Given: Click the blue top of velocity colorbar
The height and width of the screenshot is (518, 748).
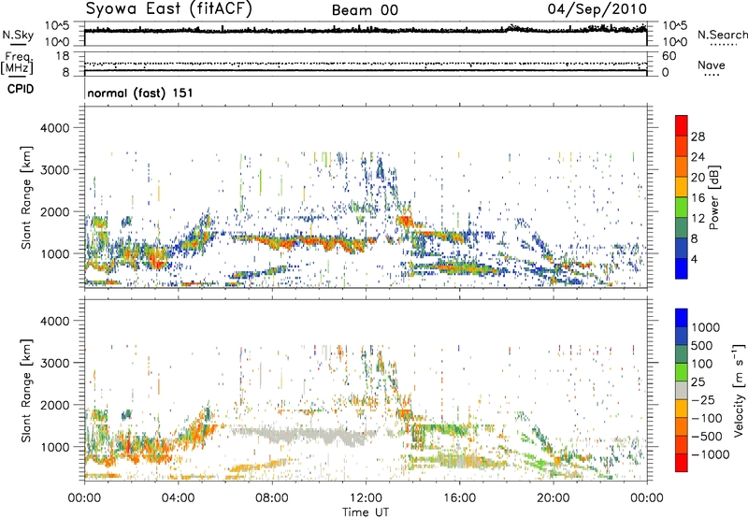Looking at the screenshot, I should point(682,318).
